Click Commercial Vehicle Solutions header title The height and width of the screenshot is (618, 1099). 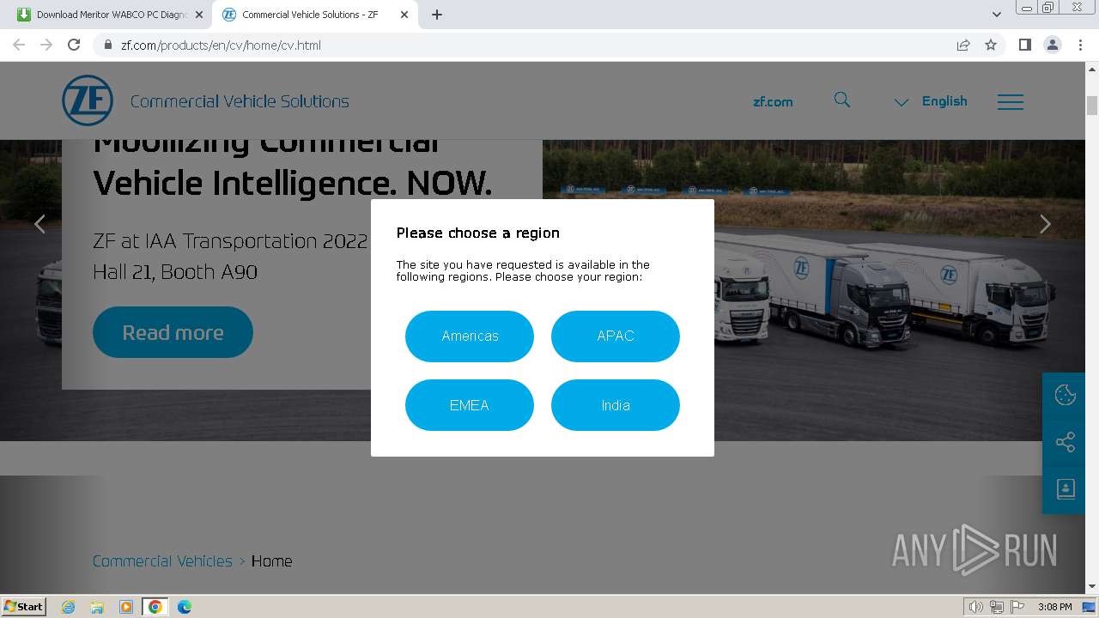(x=240, y=101)
